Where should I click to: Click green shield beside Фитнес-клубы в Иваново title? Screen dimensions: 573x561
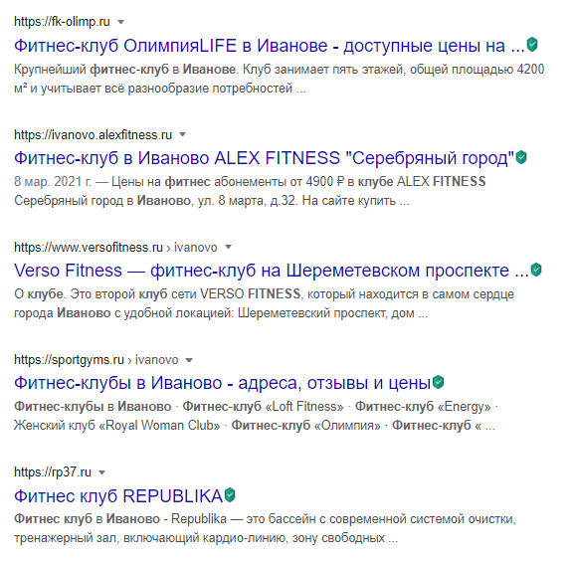point(438,382)
